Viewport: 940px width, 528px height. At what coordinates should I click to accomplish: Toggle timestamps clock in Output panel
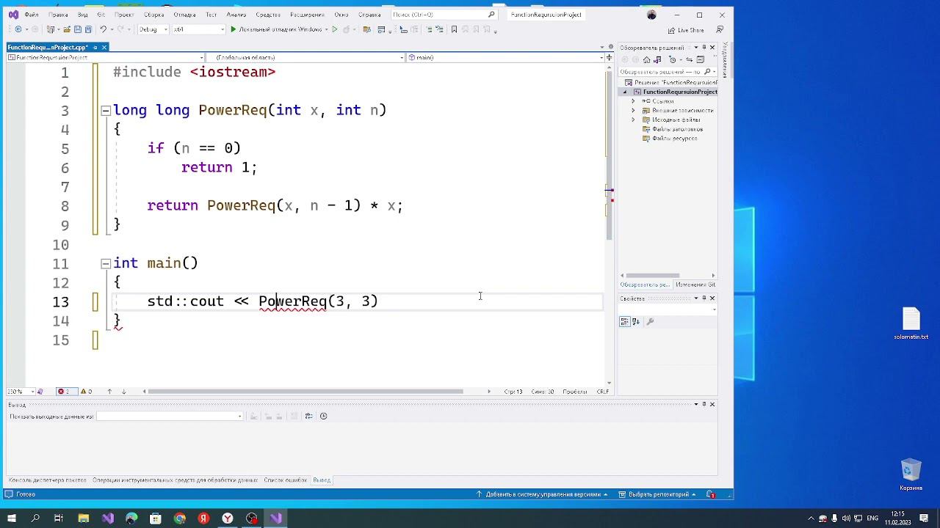(324, 416)
